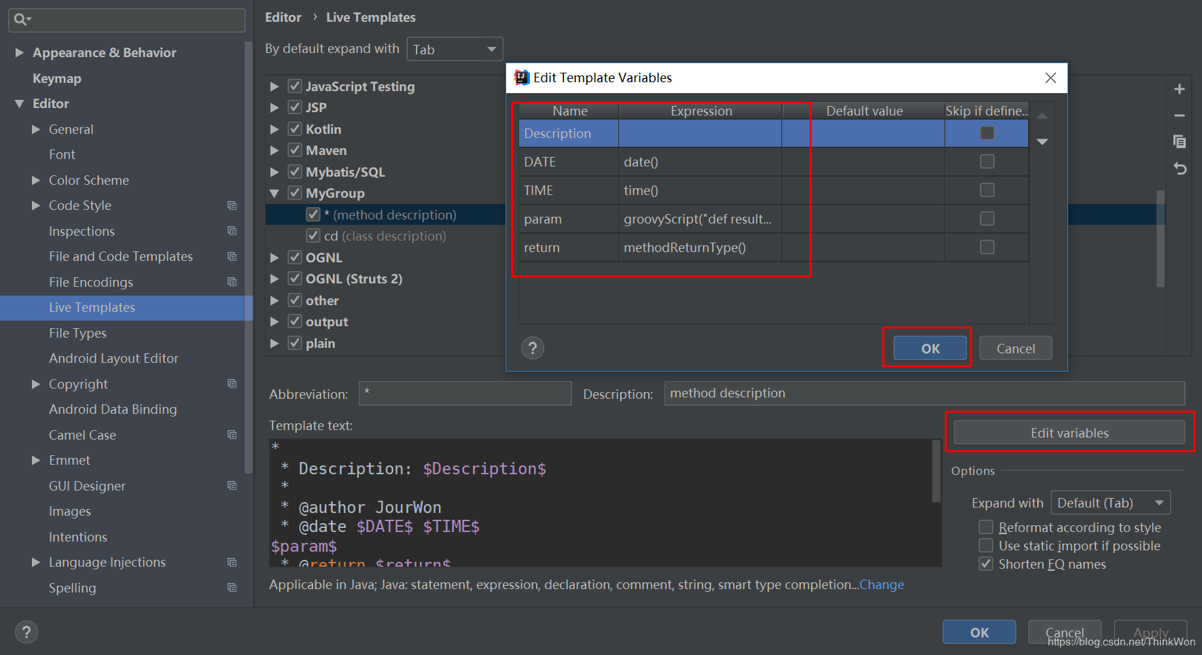
Task: Expand the Color Scheme settings node
Action: tap(36, 180)
